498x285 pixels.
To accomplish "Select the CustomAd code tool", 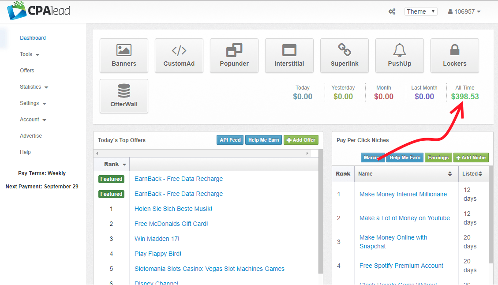I will click(x=179, y=56).
